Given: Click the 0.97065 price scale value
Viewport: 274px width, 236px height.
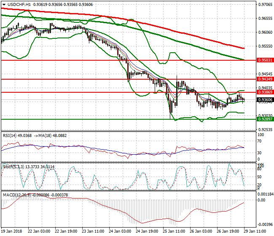Looking at the screenshot, I should click(x=265, y=5).
